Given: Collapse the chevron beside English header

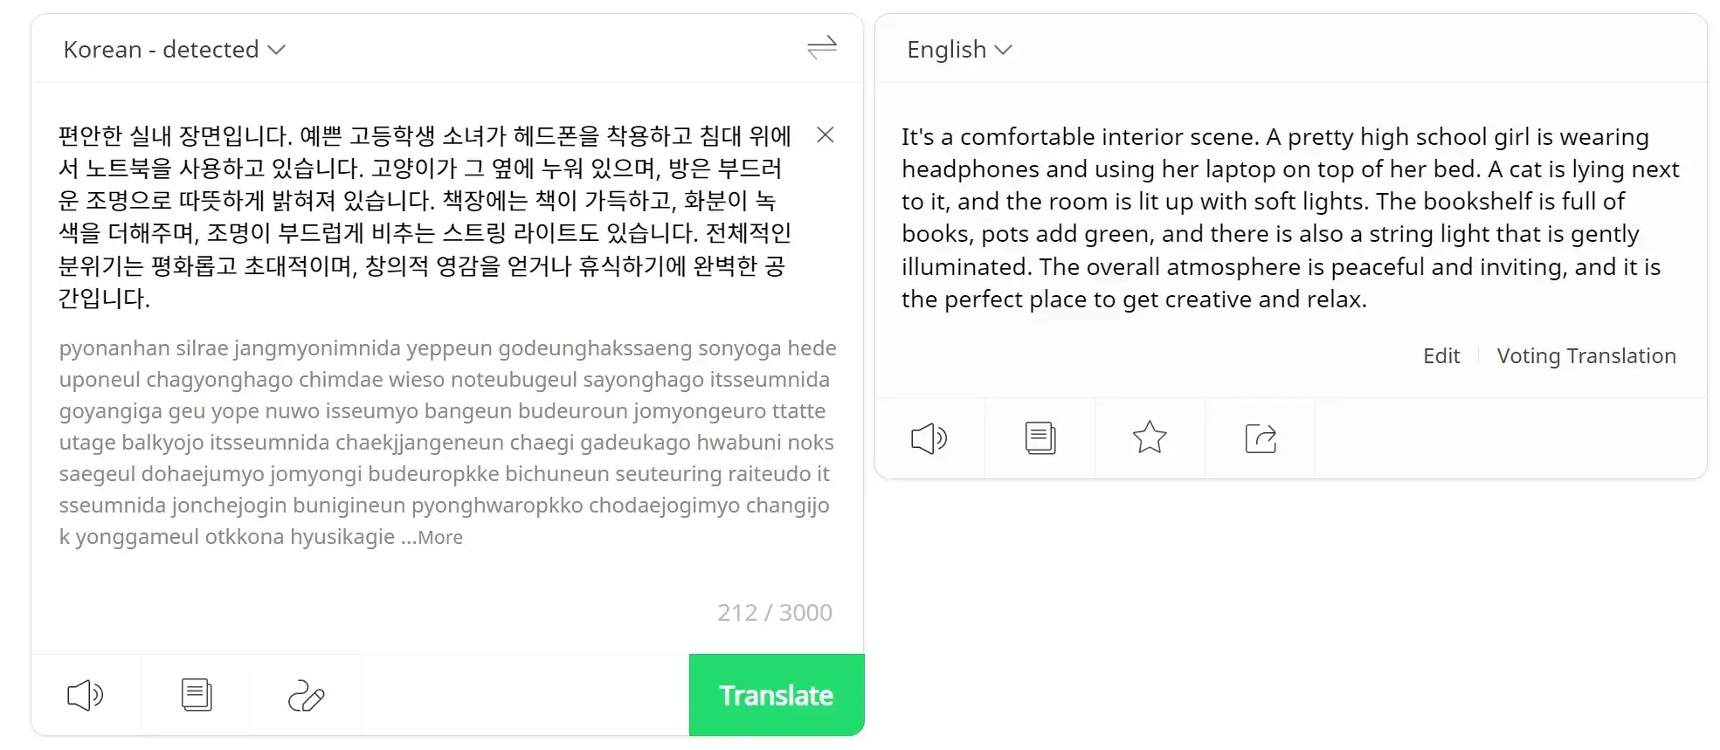Looking at the screenshot, I should 1003,50.
